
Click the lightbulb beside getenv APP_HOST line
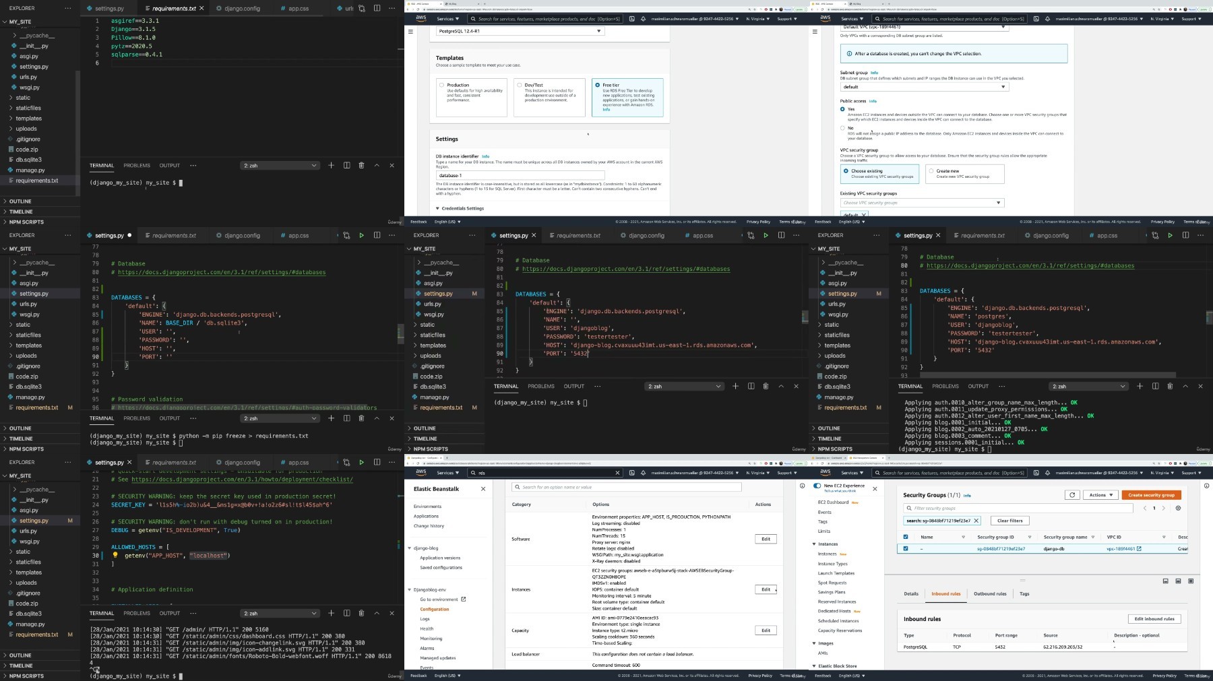pos(115,556)
